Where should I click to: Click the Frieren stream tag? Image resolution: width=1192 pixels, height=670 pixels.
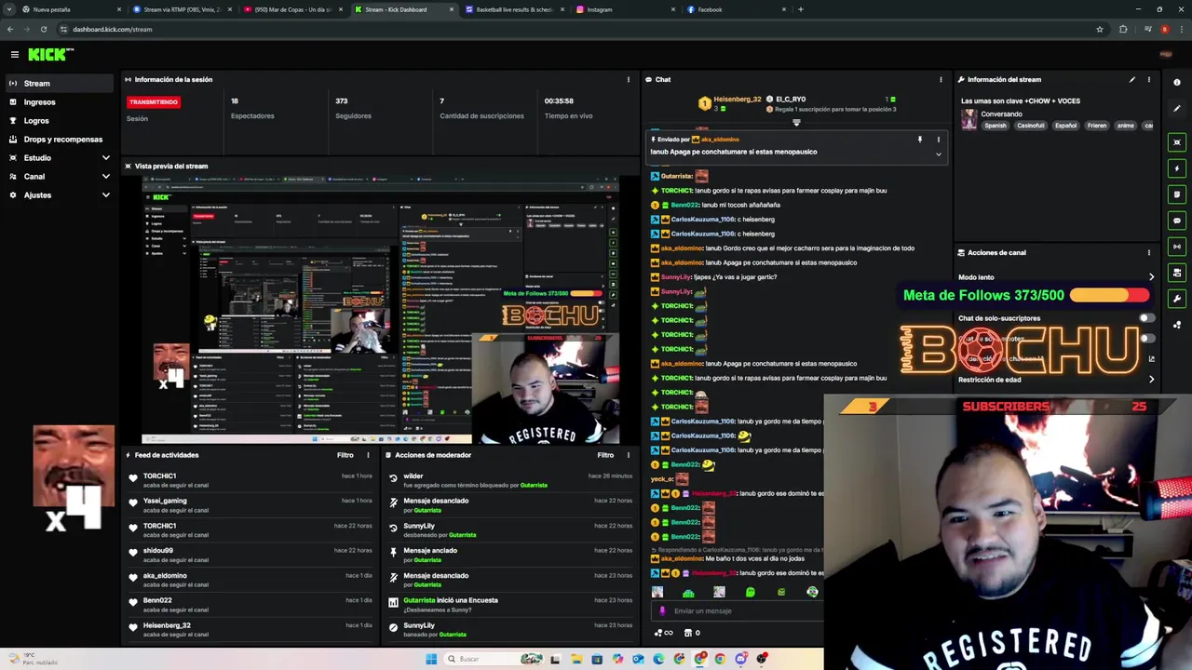1097,126
